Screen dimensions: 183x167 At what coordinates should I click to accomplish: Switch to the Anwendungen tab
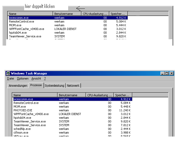tap(18, 86)
